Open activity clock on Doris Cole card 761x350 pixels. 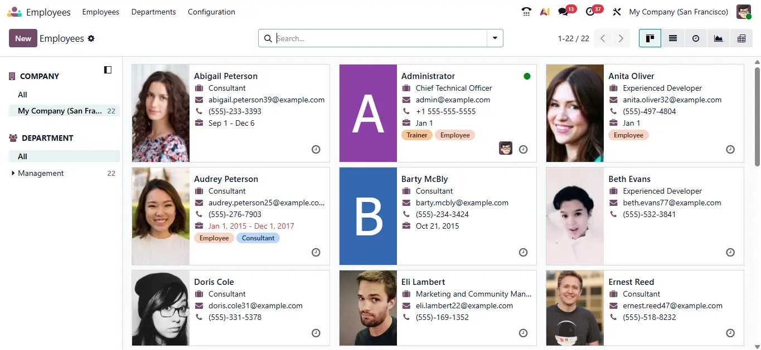(316, 333)
